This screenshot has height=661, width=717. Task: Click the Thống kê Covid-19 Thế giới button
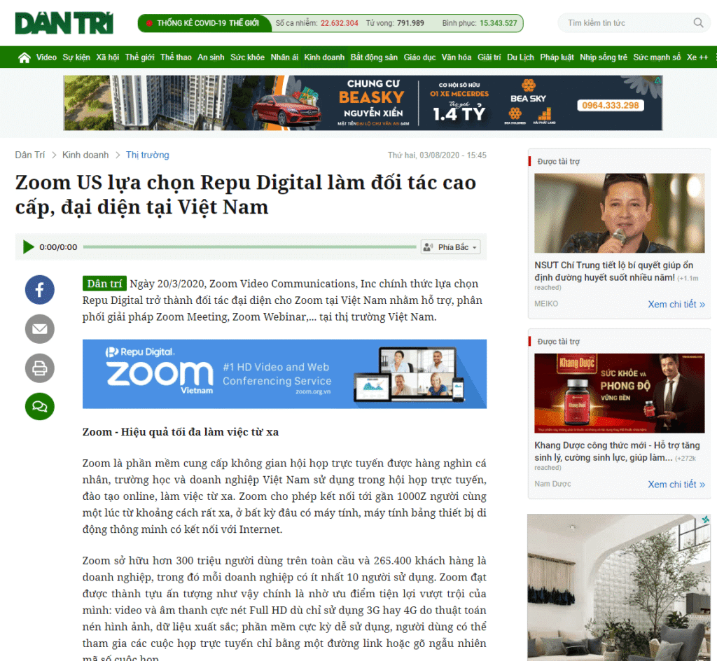click(x=202, y=23)
